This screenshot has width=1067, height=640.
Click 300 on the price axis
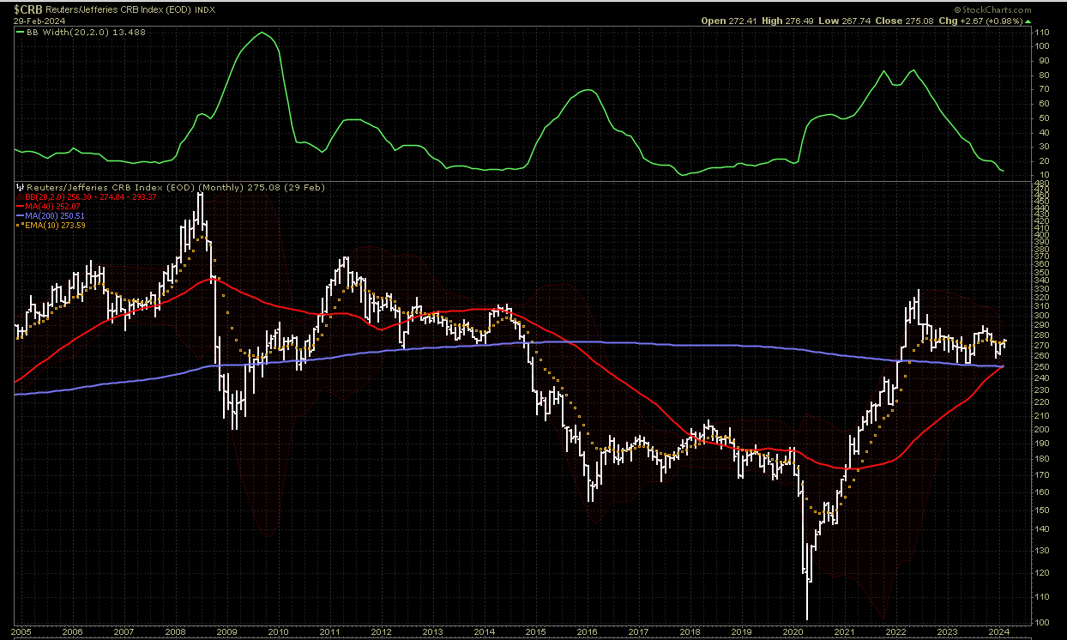[1041, 315]
